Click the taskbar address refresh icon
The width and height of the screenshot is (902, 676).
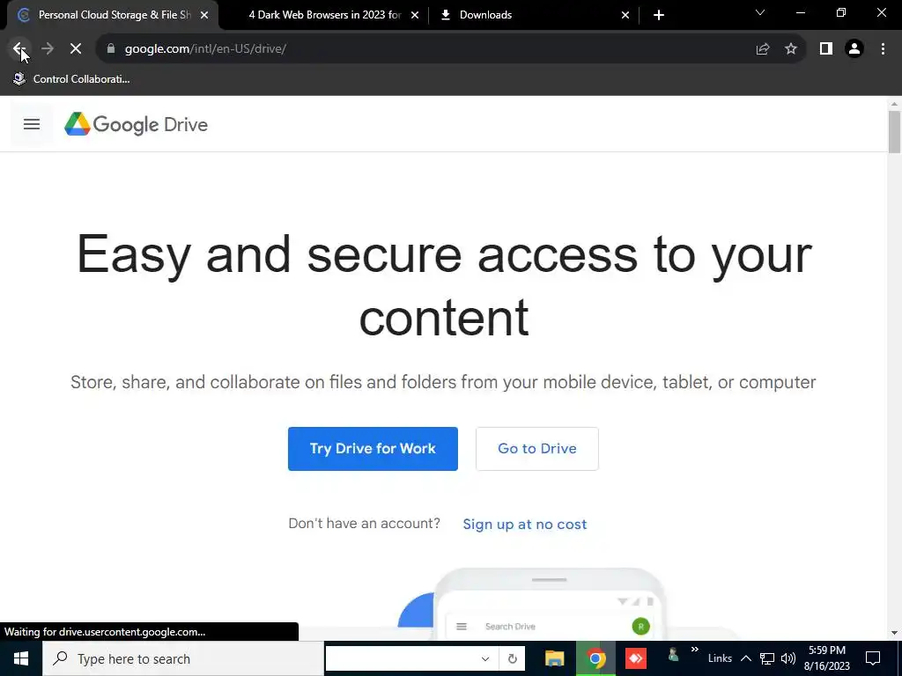point(512,658)
